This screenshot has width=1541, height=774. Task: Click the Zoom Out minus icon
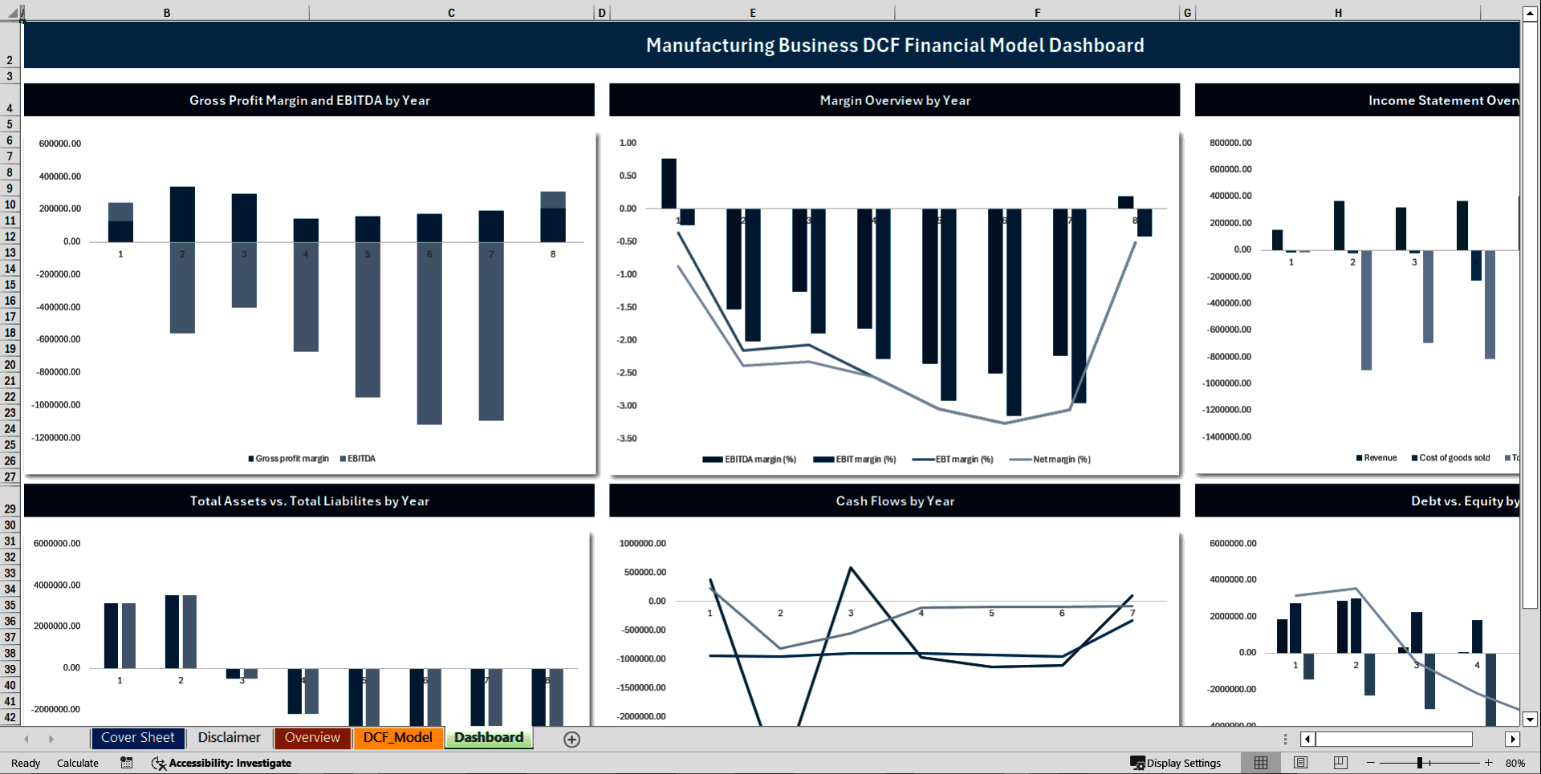[x=1369, y=763]
